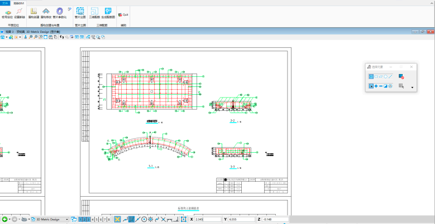Viewport: 435px width, 224px height.
Task: Switch to the 盾构BIM ribbon tab
Action: [19, 3]
